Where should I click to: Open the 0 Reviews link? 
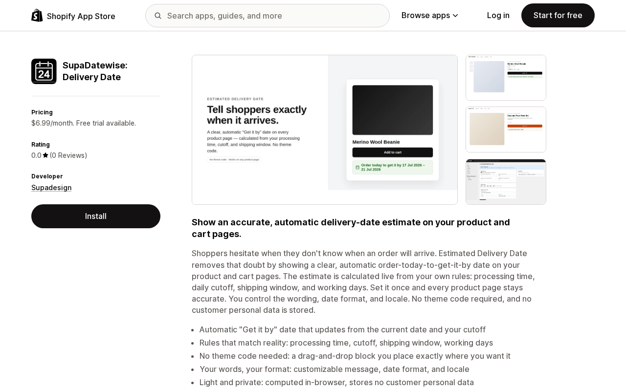[68, 155]
